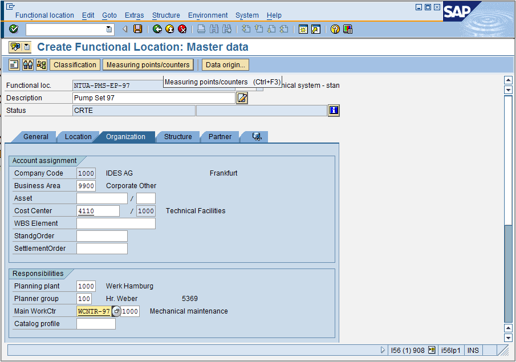The image size is (516, 362).
Task: Collapse the command field with left triangle
Action: pos(125,29)
